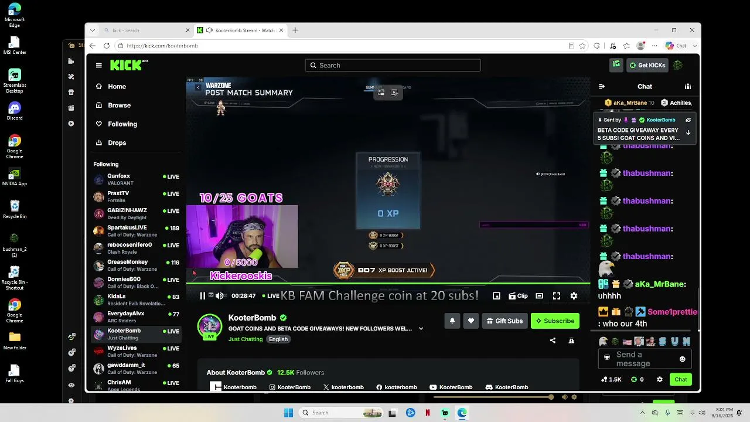Open the X kooterbomb link
Image resolution: width=750 pixels, height=422 pixels.
343,387
